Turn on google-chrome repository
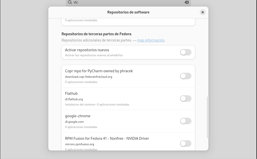This screenshot has width=257, height=159. [185, 121]
